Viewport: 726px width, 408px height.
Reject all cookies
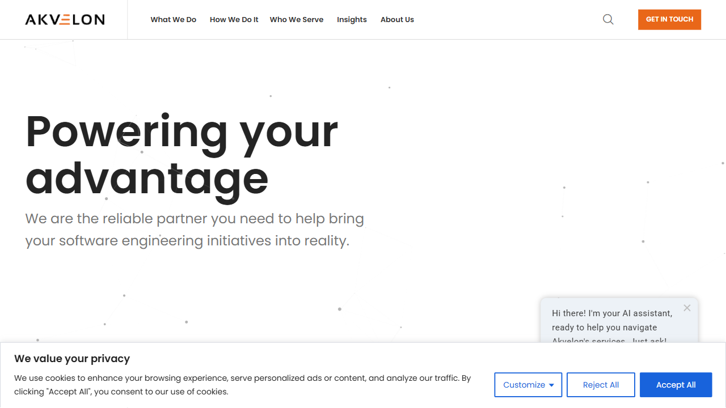pyautogui.click(x=601, y=385)
